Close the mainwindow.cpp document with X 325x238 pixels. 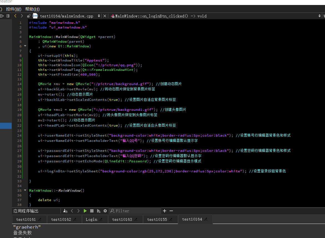click(105, 16)
